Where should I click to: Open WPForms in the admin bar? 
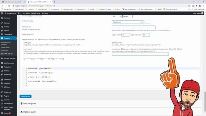pos(45,13)
